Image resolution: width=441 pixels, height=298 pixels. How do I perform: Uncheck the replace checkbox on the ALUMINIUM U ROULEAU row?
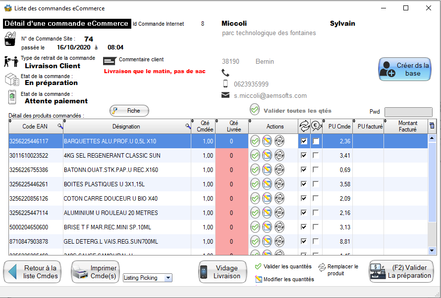pyautogui.click(x=304, y=213)
